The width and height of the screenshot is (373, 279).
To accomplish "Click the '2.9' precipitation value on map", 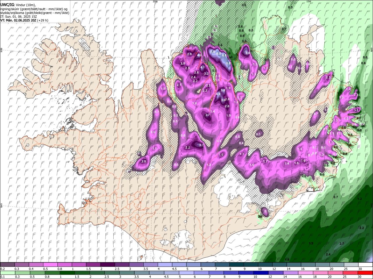I will pos(189,54).
